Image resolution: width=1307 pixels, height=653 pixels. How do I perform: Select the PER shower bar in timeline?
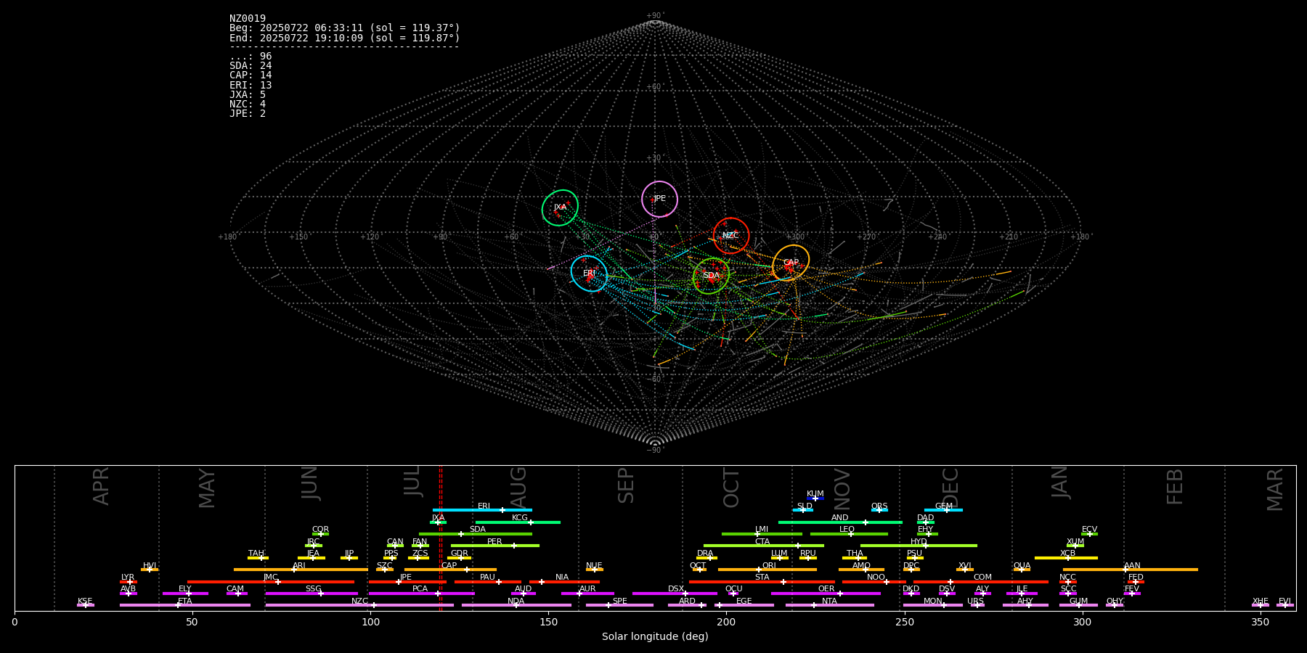(495, 546)
